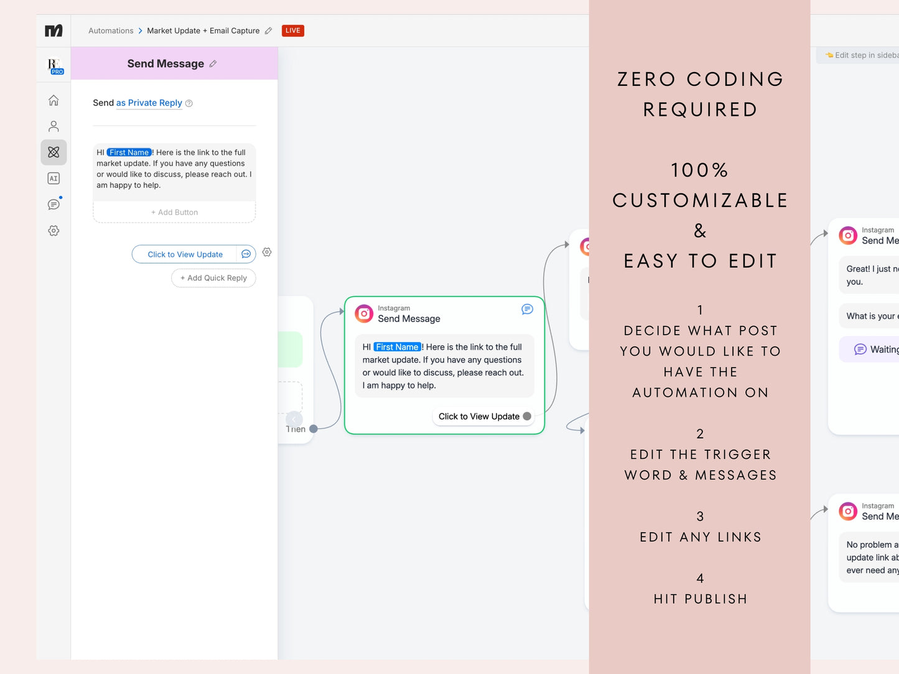Open the account avatar with PRO badge
Image resolution: width=899 pixels, height=674 pixels.
coord(55,66)
